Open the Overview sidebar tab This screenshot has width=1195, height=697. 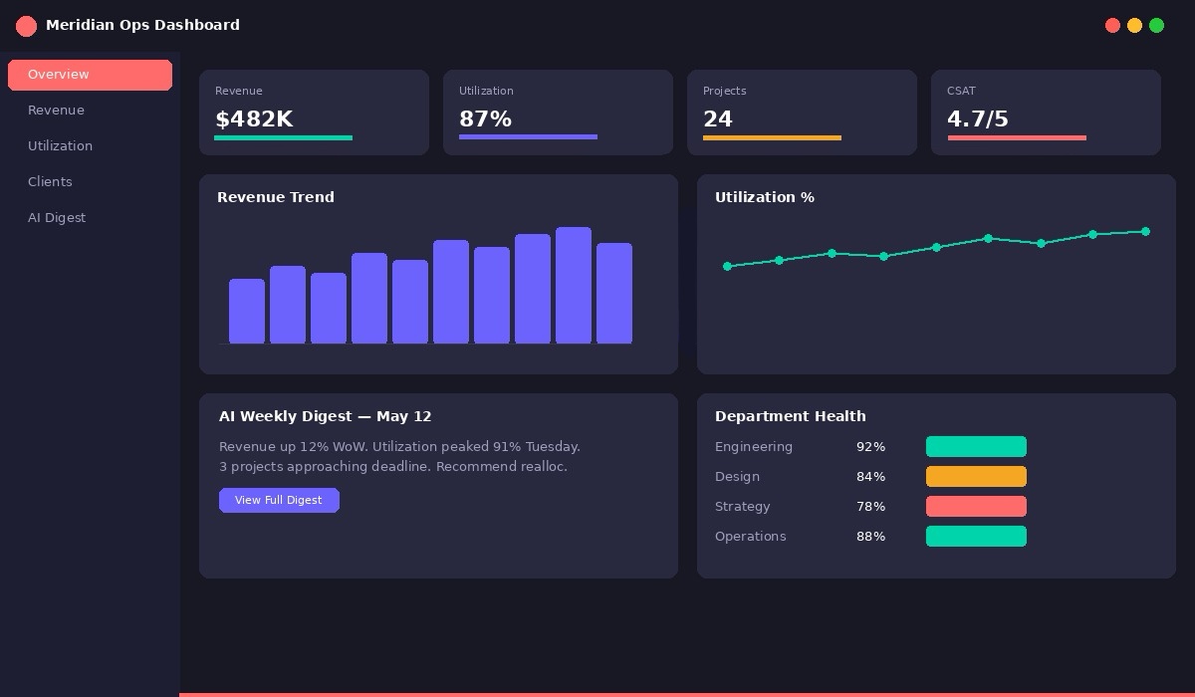click(90, 75)
